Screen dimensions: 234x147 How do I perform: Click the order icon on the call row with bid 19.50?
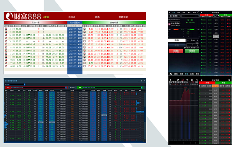85,50
